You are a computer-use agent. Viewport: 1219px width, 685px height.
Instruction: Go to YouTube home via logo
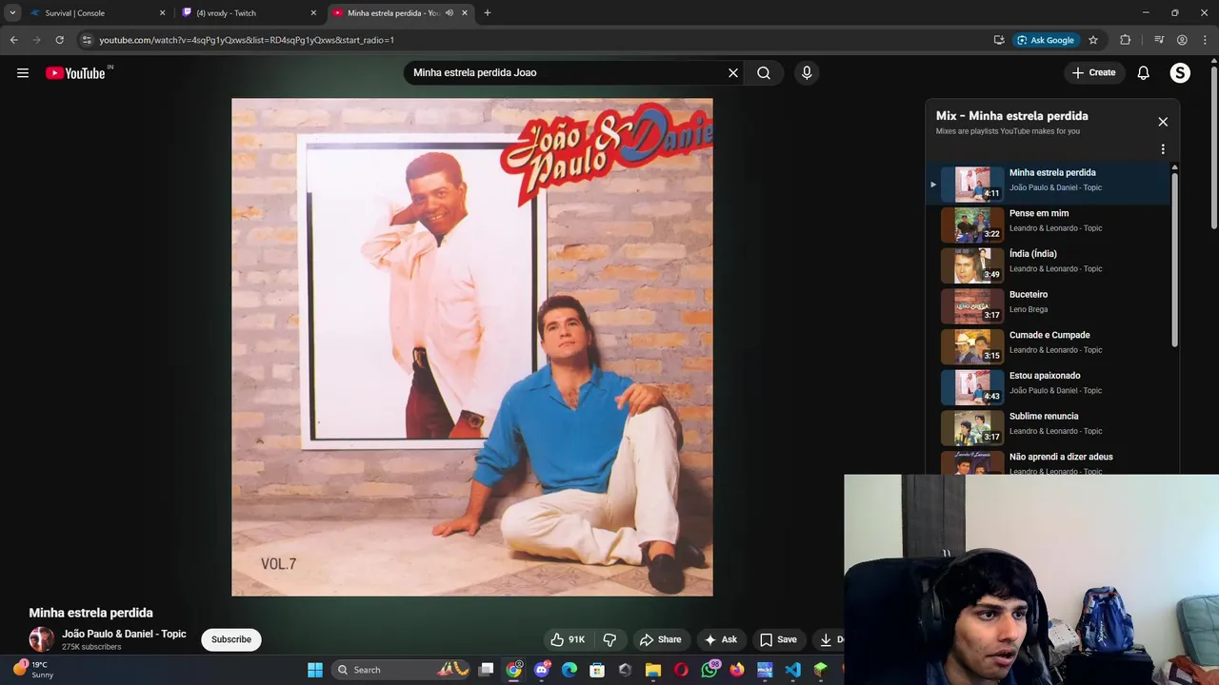75,73
